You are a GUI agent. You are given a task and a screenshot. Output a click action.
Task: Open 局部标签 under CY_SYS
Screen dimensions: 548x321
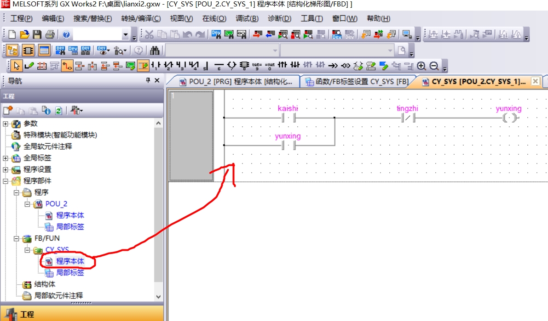70,273
